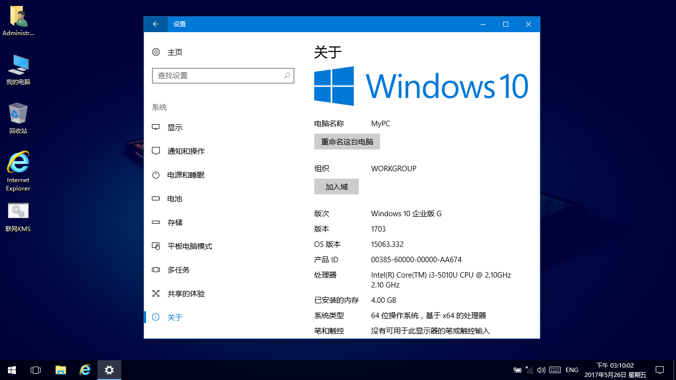Click the Settings gear taskbar button
The height and width of the screenshot is (380, 676).
109,370
